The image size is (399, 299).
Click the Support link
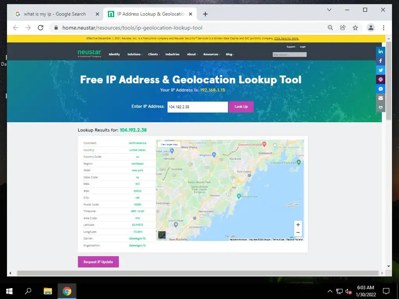tap(291, 47)
